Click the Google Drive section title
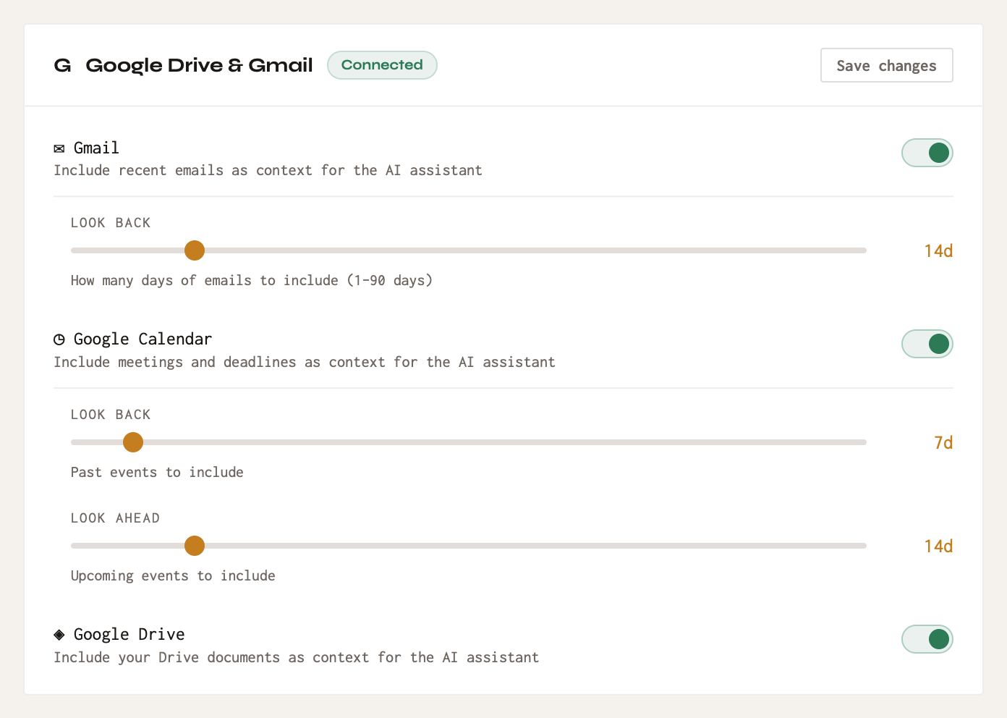Viewport: 1007px width, 718px height. 129,635
